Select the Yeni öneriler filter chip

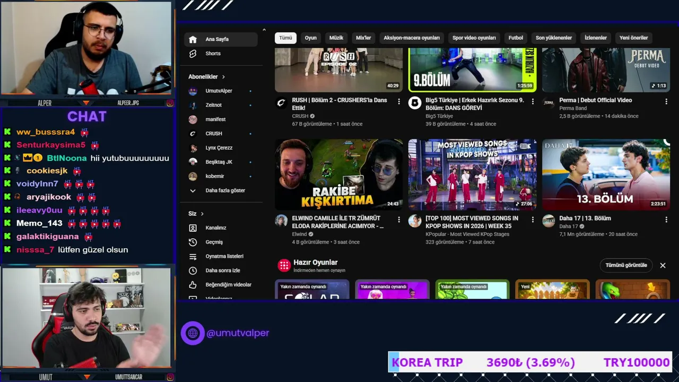(634, 38)
